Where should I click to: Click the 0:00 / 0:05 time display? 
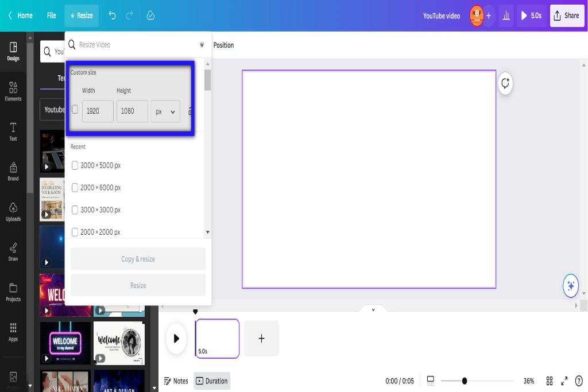400,381
